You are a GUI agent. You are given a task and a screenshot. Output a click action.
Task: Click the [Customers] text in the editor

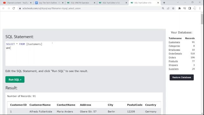(x=34, y=44)
